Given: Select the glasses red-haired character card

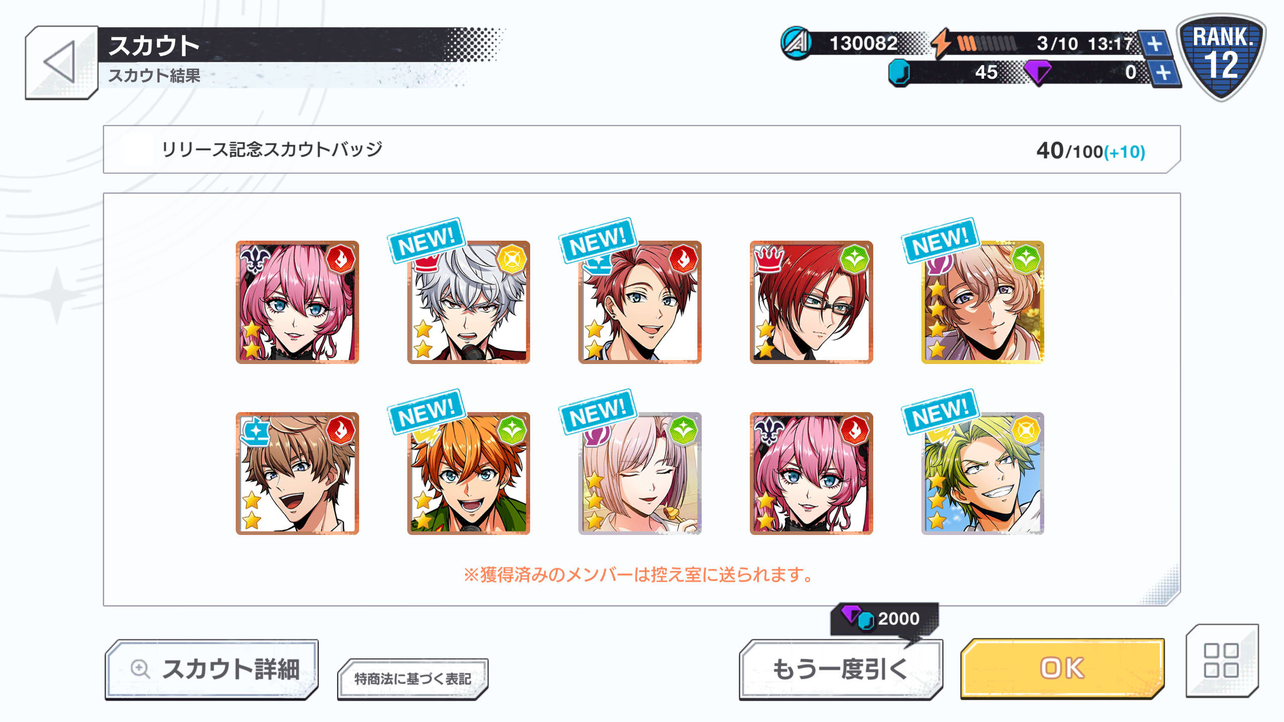Looking at the screenshot, I should pos(811,302).
